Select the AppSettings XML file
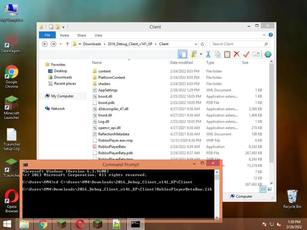Screen dimensions: 307x230 pyautogui.click(x=108, y=90)
